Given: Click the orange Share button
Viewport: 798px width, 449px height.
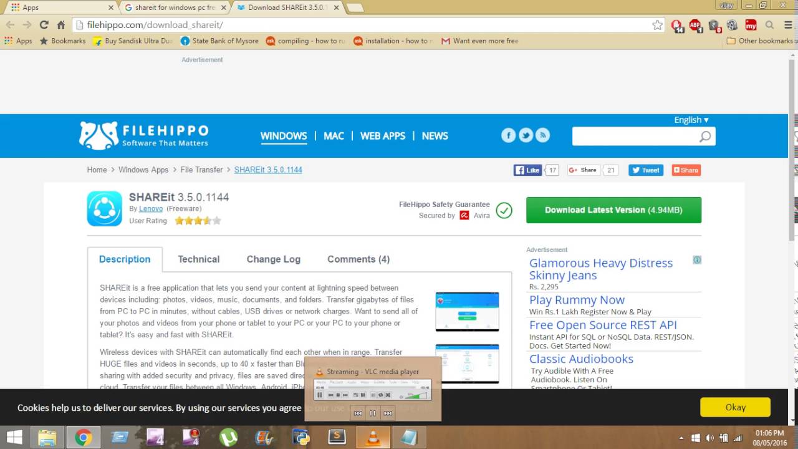Looking at the screenshot, I should pos(686,170).
